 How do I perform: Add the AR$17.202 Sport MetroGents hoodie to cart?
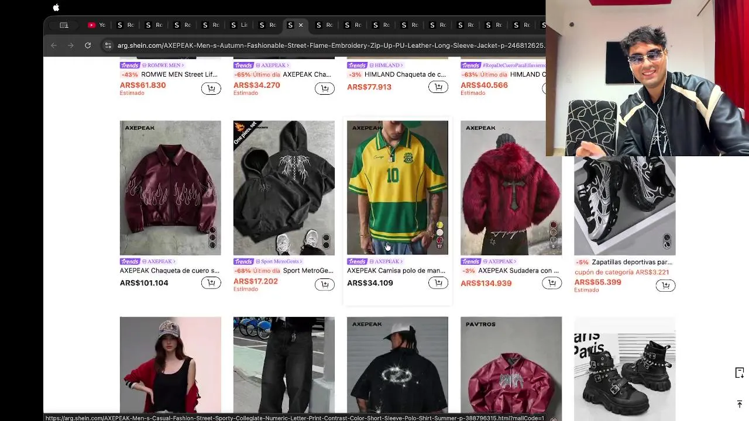325,284
